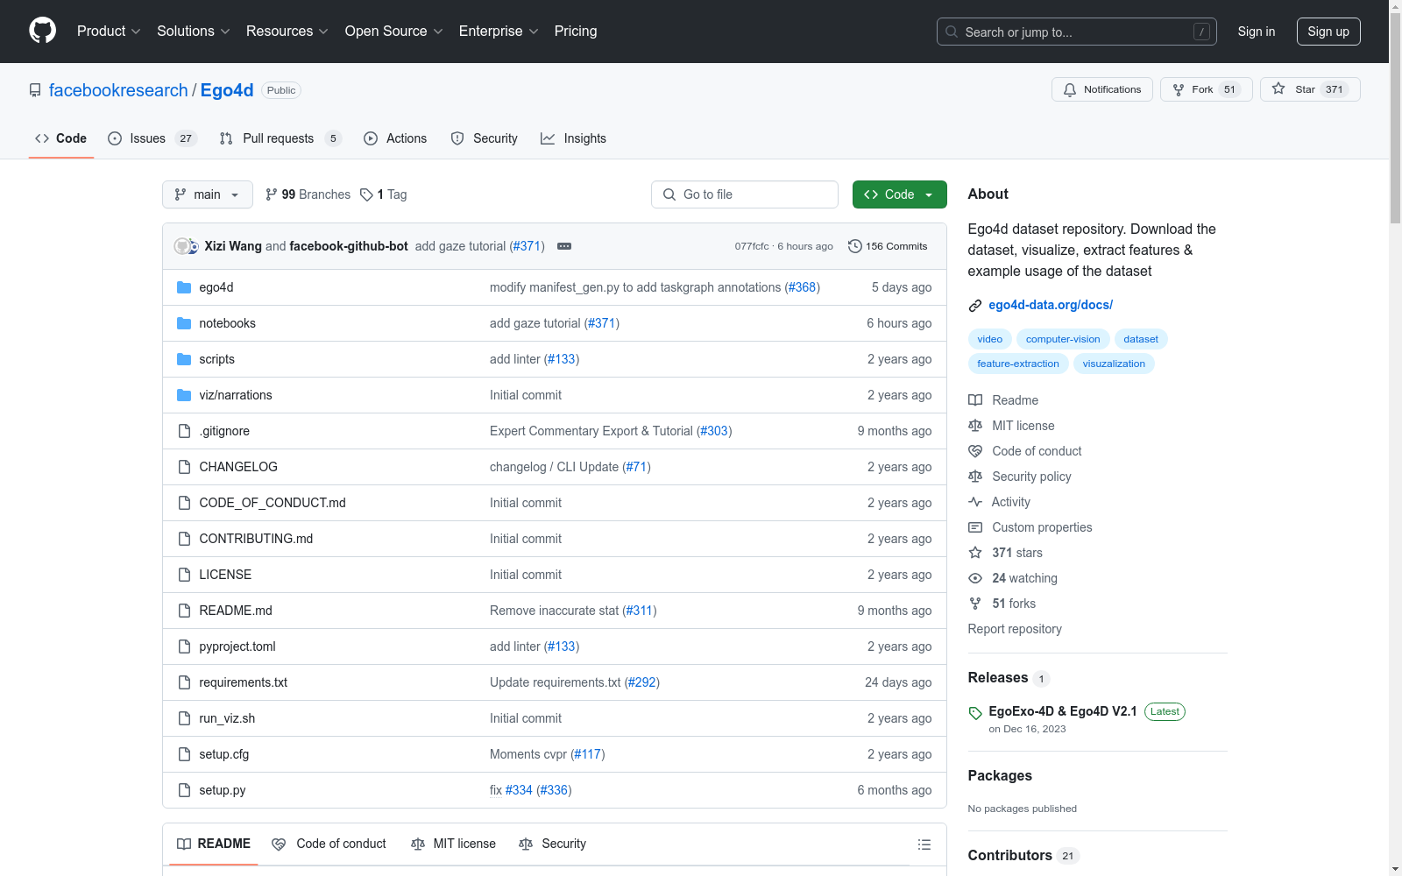Click the star icon beside 371 stars

(975, 553)
